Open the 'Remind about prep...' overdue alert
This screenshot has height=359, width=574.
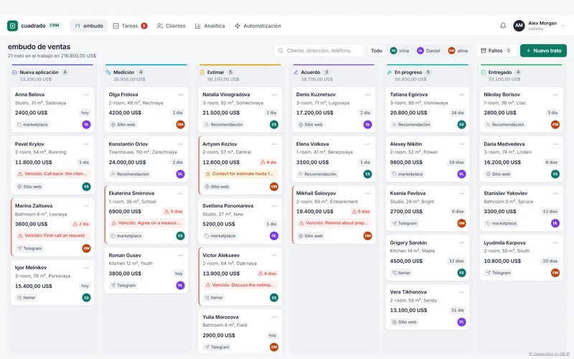pyautogui.click(x=334, y=223)
